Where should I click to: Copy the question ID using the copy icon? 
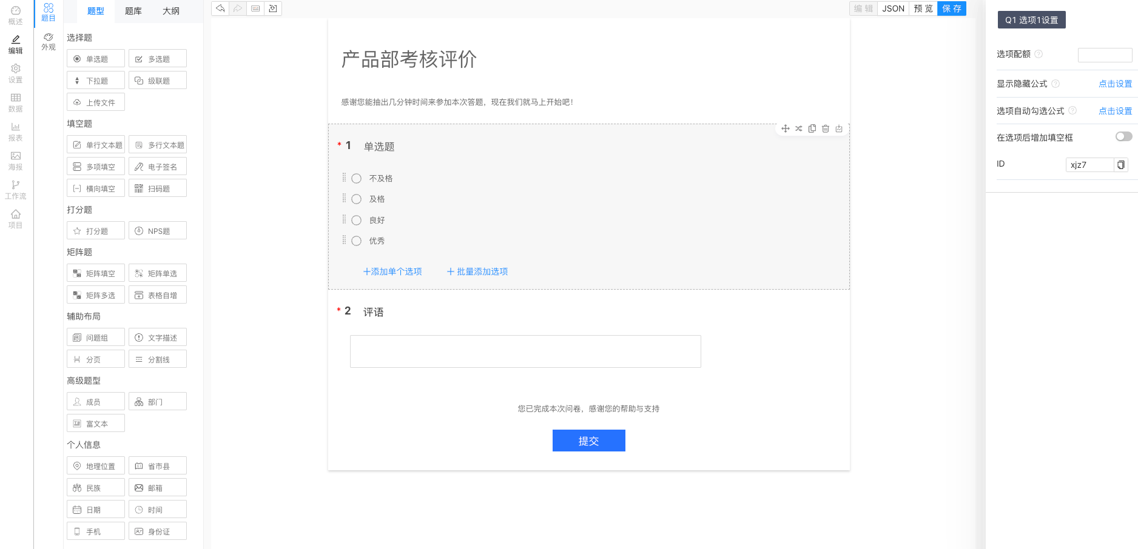pyautogui.click(x=1121, y=164)
